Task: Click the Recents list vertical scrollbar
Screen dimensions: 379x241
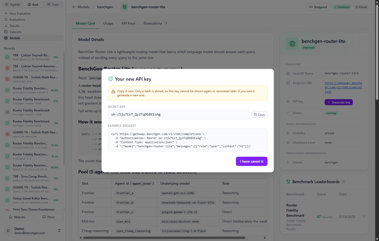Action: pos(64,109)
